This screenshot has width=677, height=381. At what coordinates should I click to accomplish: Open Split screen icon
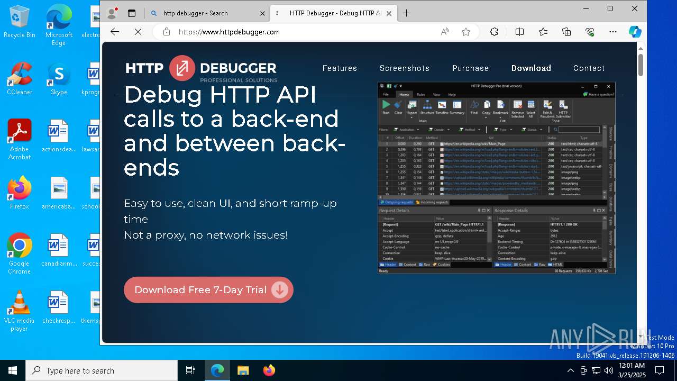point(519,32)
